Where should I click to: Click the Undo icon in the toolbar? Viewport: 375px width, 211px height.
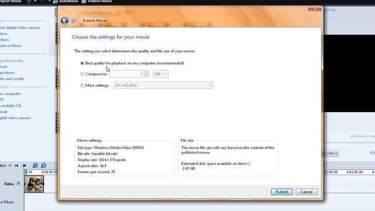(29, 1)
